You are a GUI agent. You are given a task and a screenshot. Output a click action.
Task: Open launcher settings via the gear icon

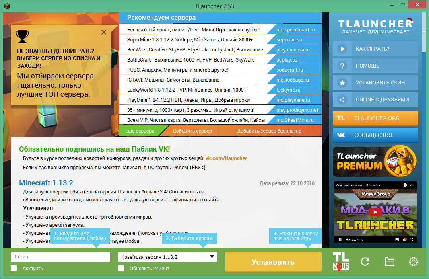[x=413, y=261]
